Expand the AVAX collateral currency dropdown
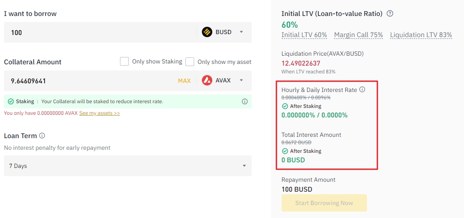The image size is (464, 218). point(241,80)
